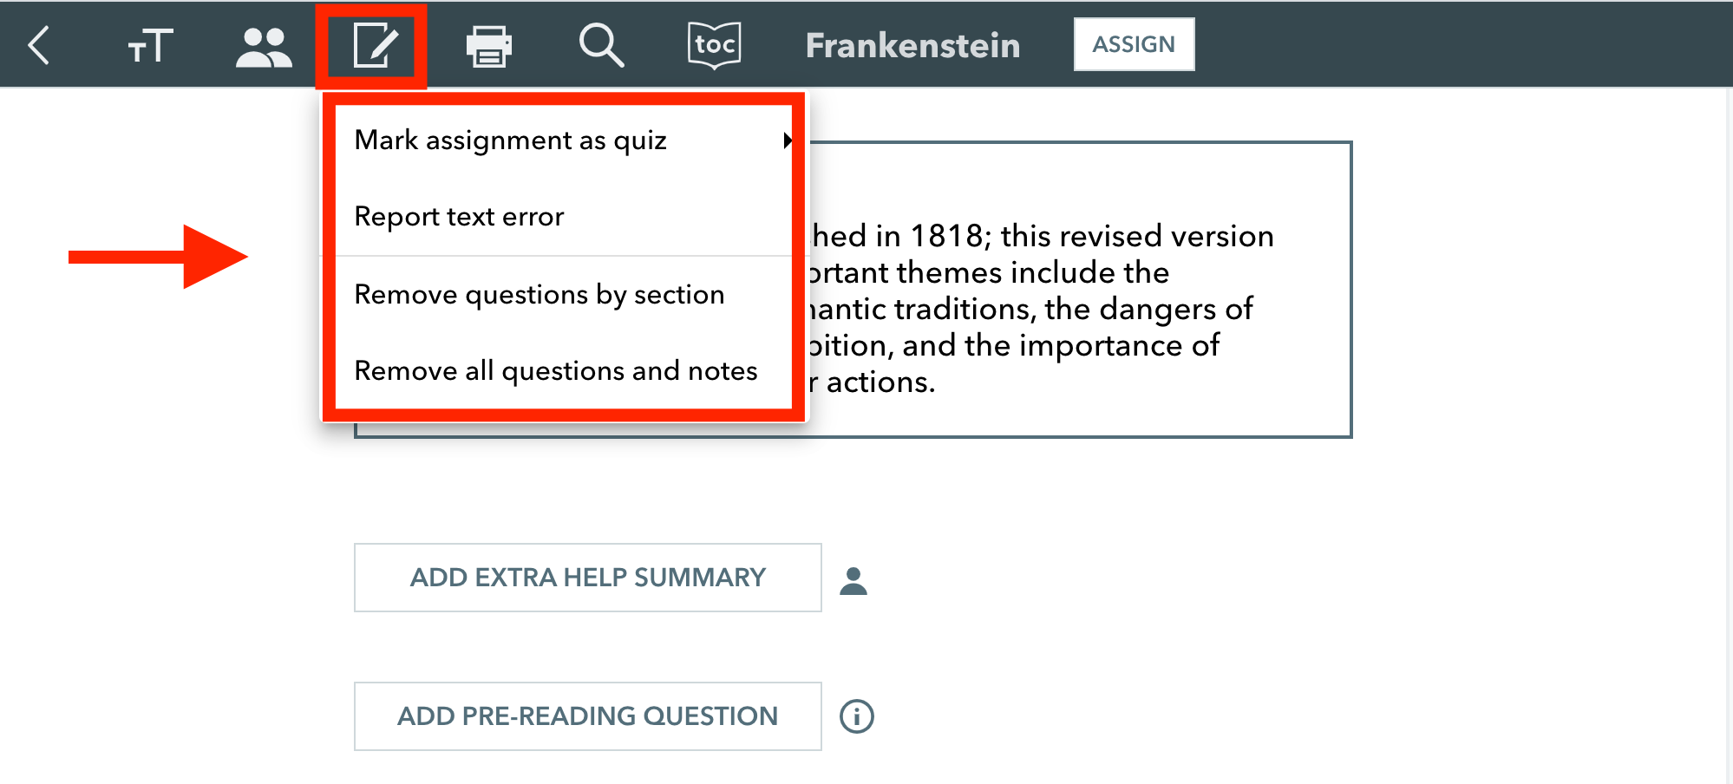Viewport: 1733px width, 784px height.
Task: Open the text size settings icon
Action: pos(150,46)
